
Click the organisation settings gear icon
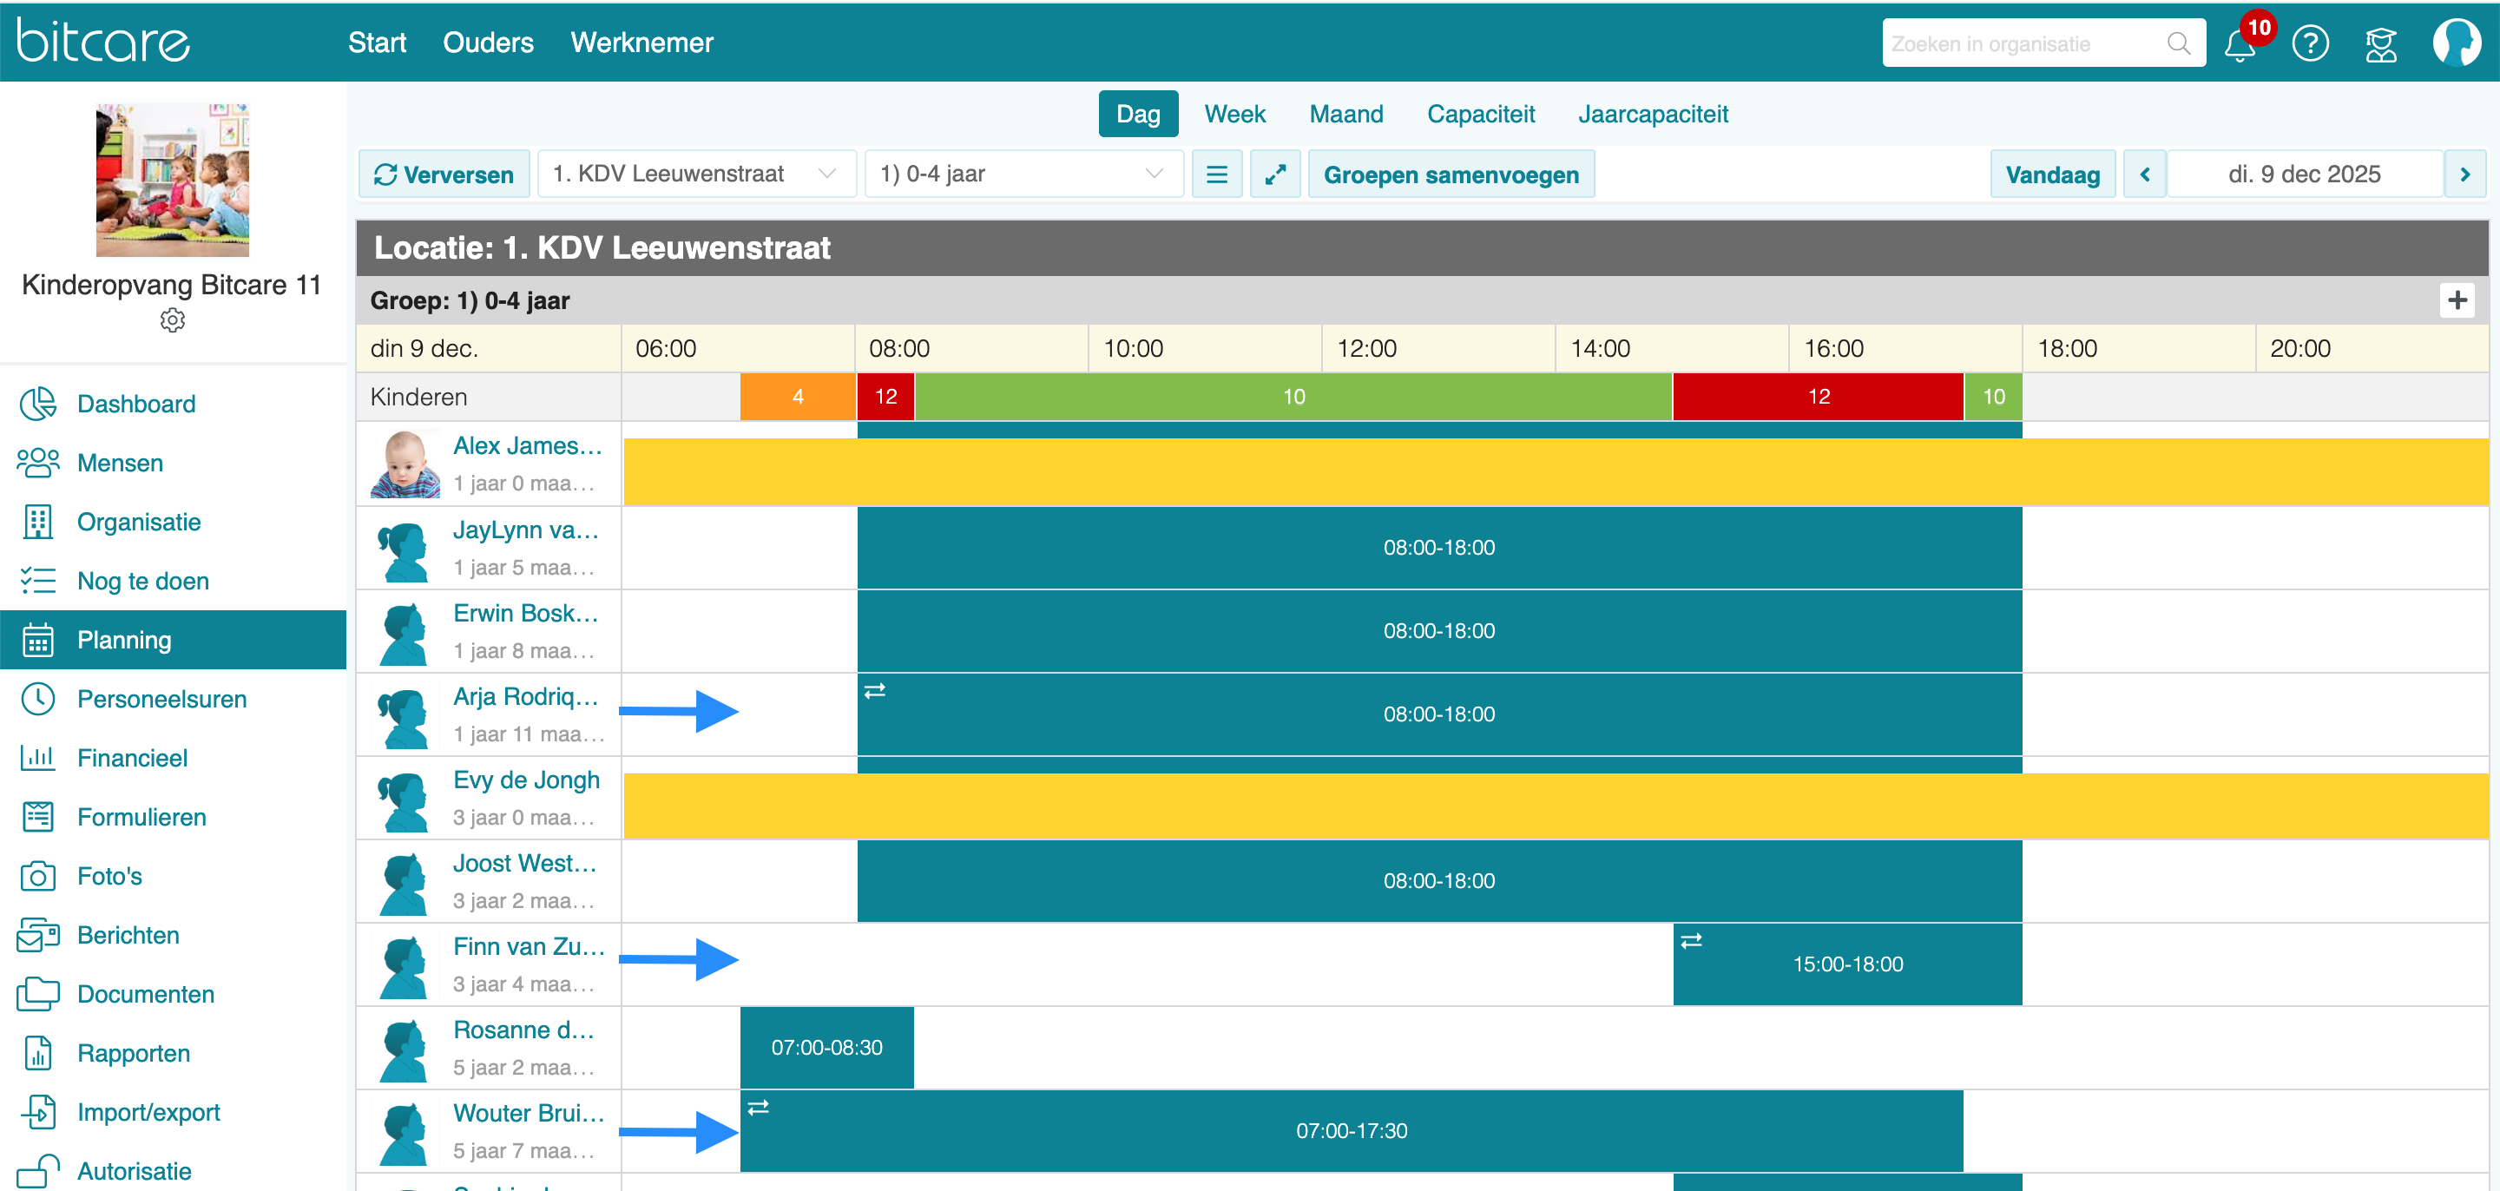pos(172,319)
